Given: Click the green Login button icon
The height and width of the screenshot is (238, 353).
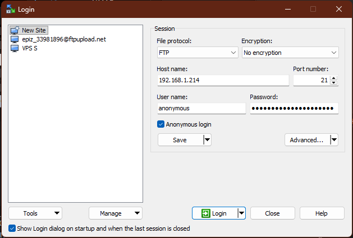Looking at the screenshot, I should pyautogui.click(x=206, y=213).
